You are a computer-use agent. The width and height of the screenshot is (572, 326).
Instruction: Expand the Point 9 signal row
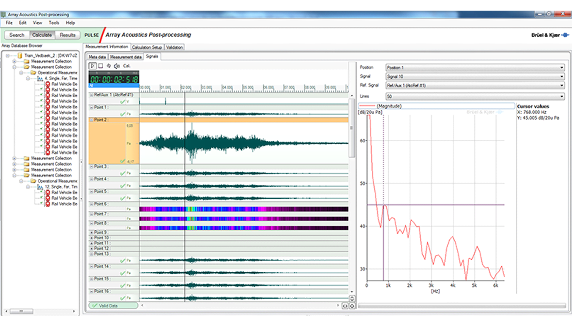pos(92,233)
